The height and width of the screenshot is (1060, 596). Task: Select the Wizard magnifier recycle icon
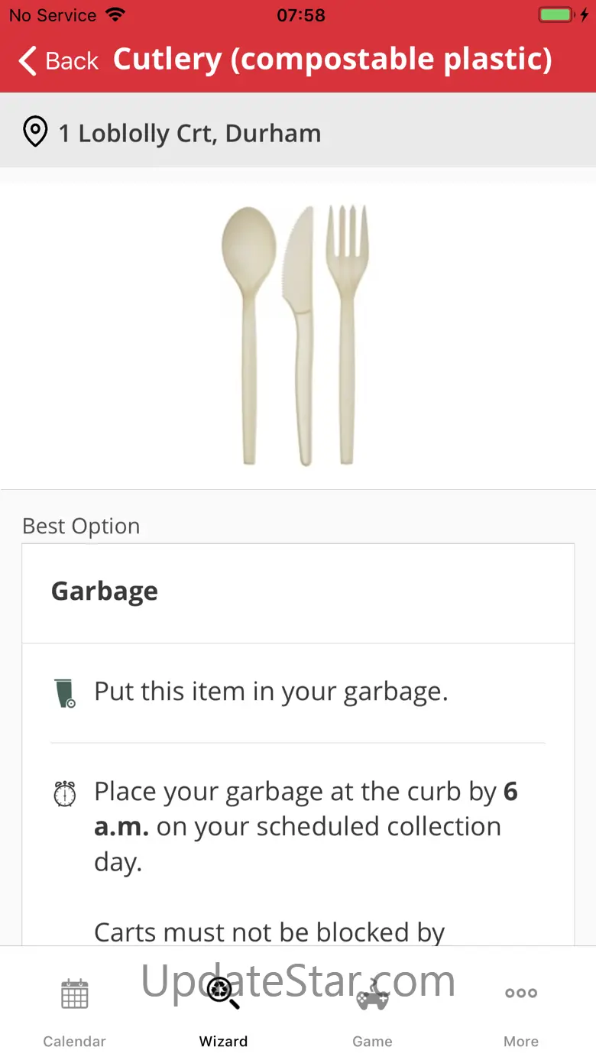pyautogui.click(x=223, y=993)
